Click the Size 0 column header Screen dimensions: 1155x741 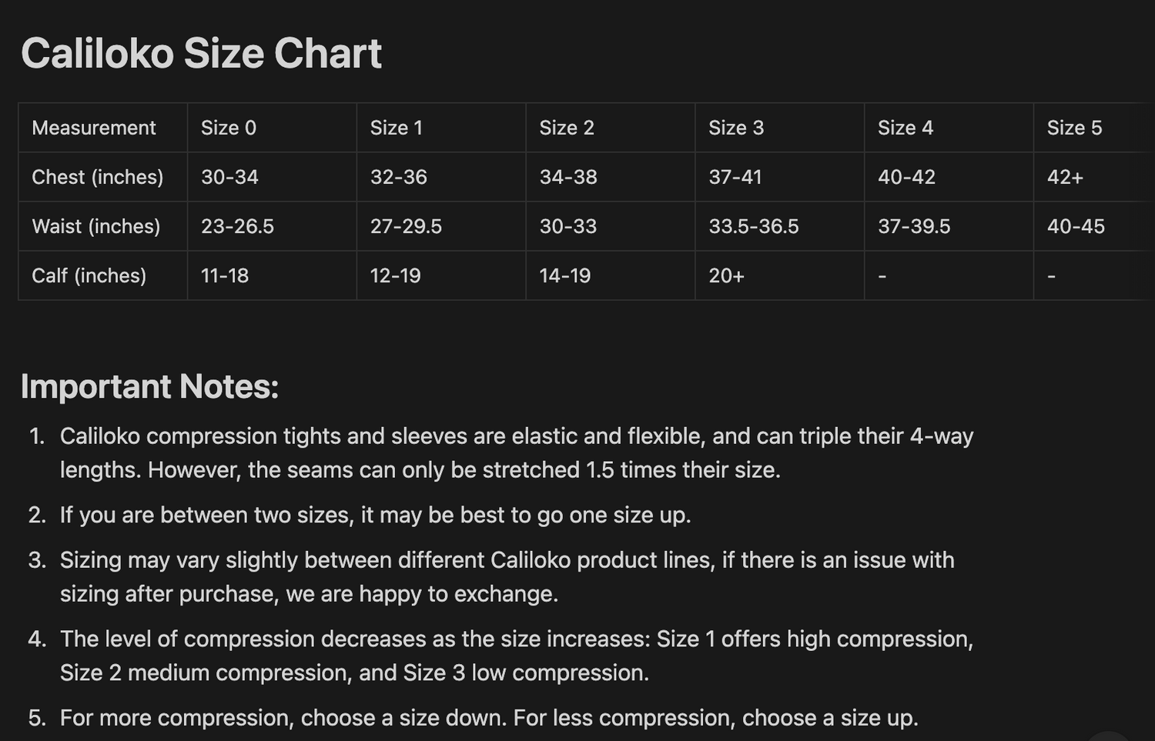coord(229,128)
